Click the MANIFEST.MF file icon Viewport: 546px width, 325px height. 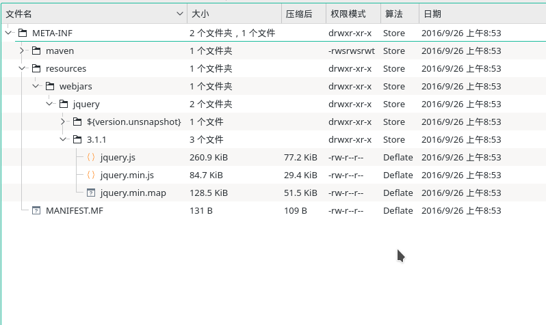[x=36, y=210]
